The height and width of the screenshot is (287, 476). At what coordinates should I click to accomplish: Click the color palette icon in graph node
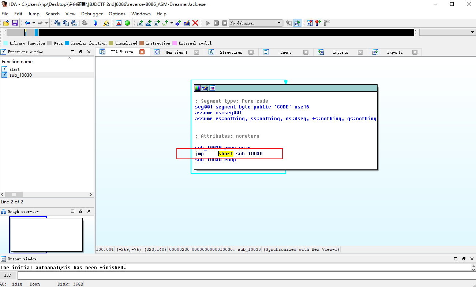198,88
